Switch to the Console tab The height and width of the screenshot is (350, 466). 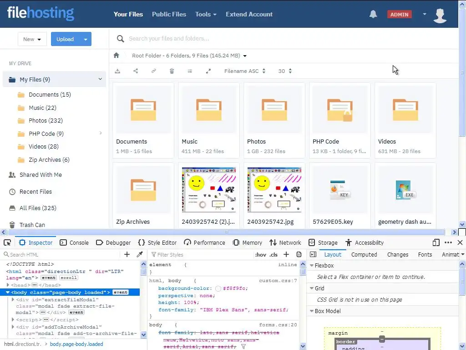click(x=74, y=242)
